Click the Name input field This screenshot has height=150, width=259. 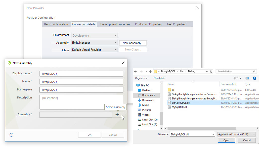tap(81, 82)
